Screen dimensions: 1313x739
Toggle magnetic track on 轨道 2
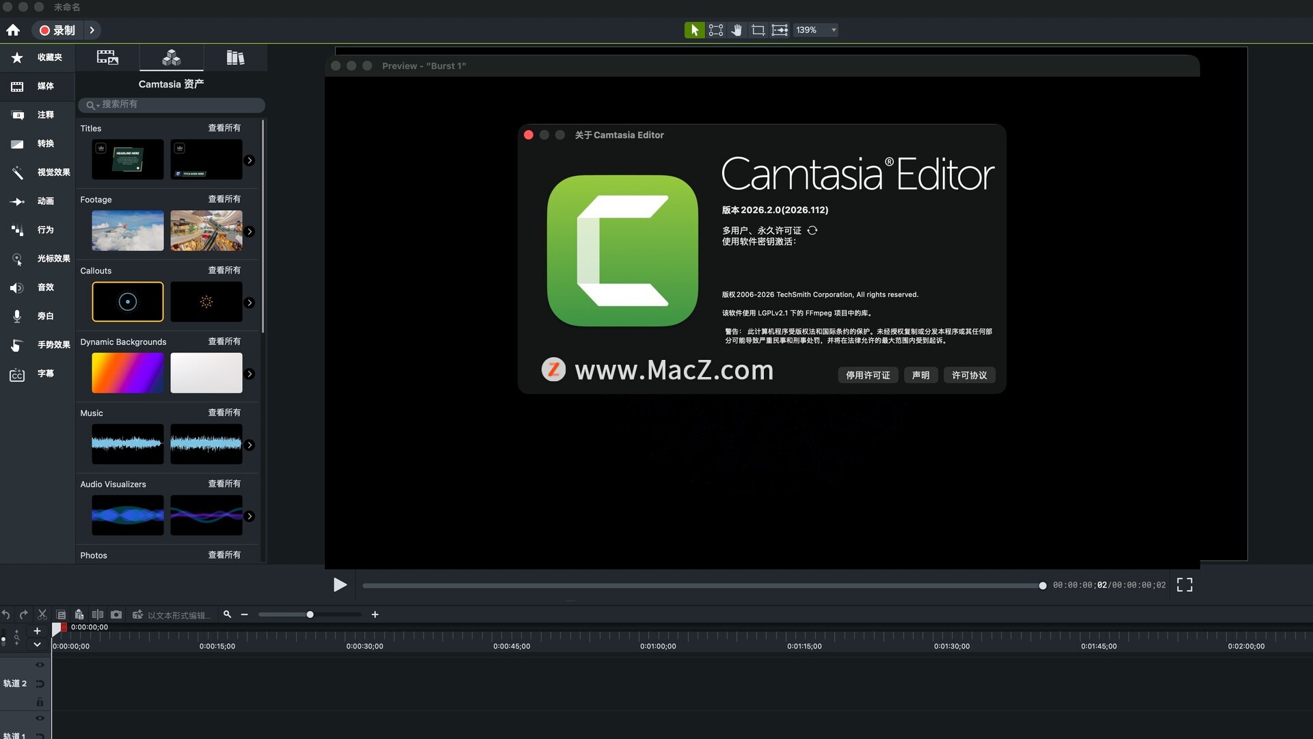click(x=40, y=684)
